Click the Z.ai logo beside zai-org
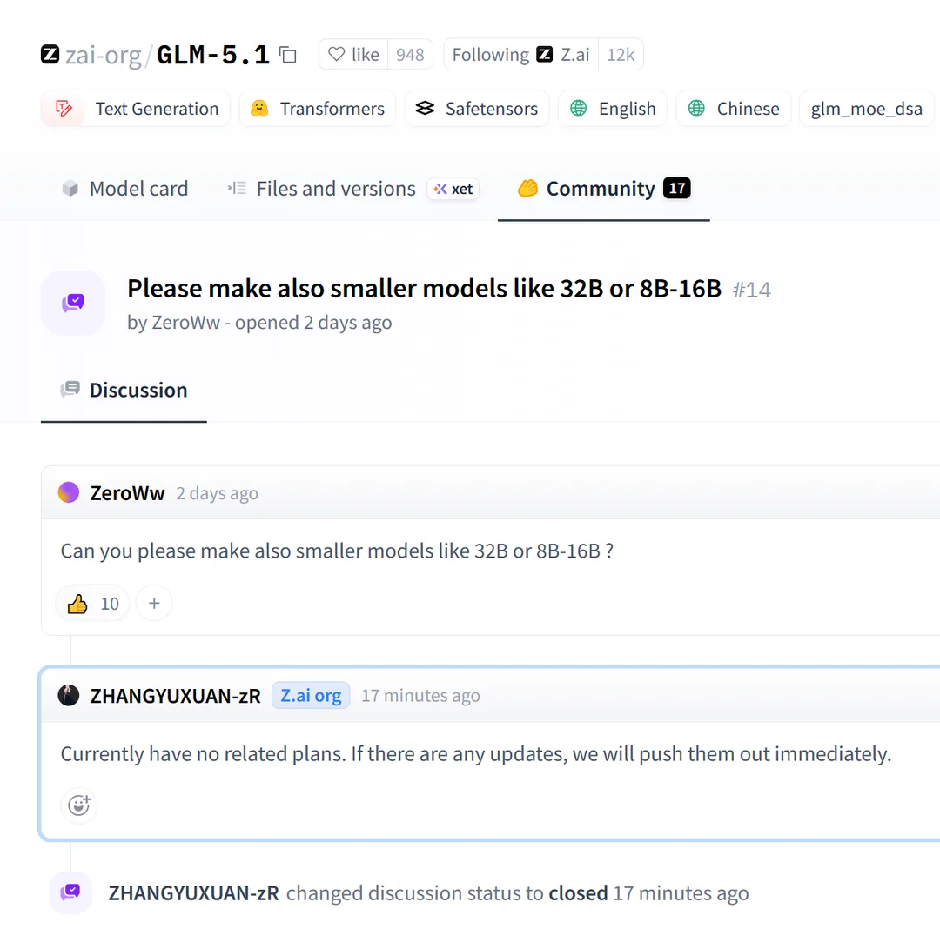The height and width of the screenshot is (929, 940). [50, 54]
